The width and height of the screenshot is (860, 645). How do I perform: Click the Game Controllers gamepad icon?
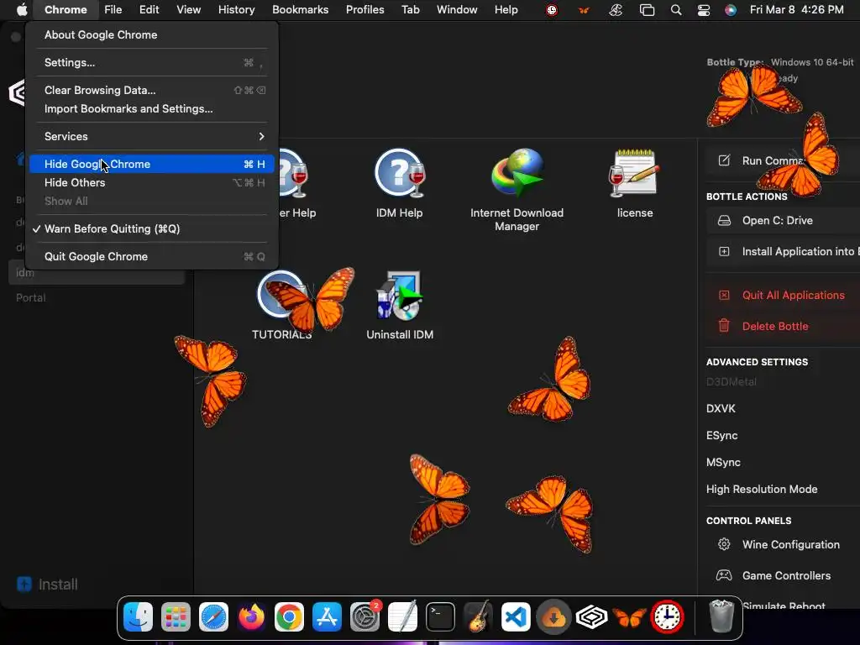pyautogui.click(x=724, y=575)
